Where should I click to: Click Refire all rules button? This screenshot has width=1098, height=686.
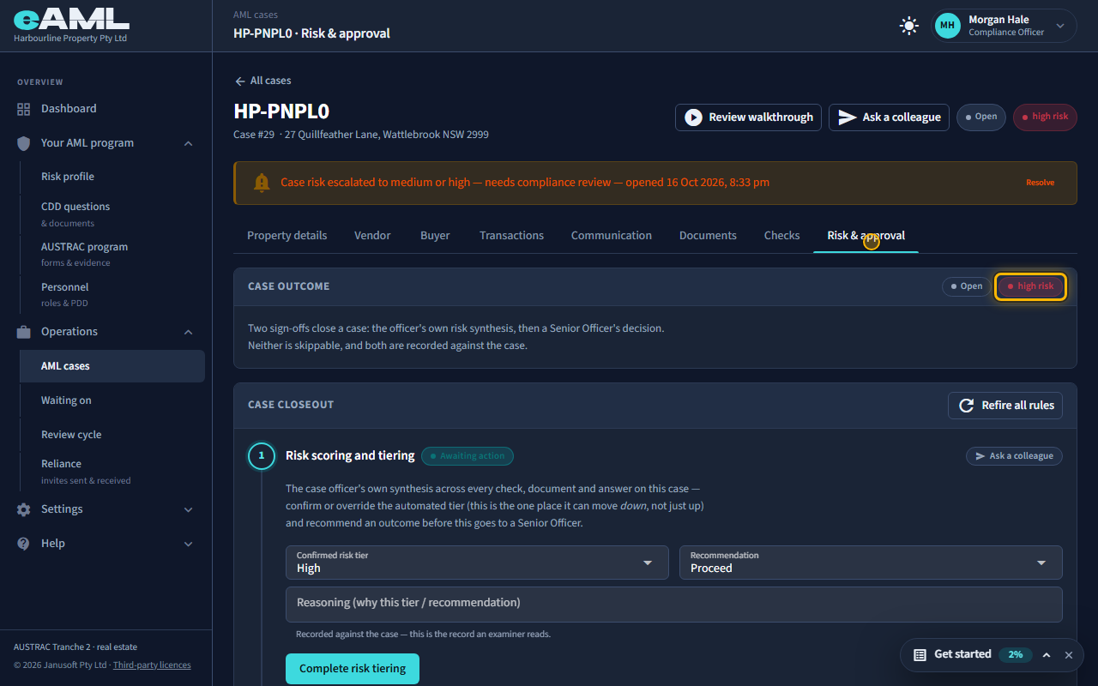point(1005,406)
